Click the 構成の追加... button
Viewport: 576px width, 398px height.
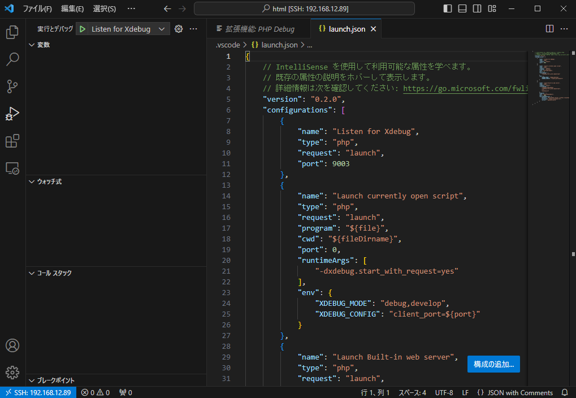493,364
